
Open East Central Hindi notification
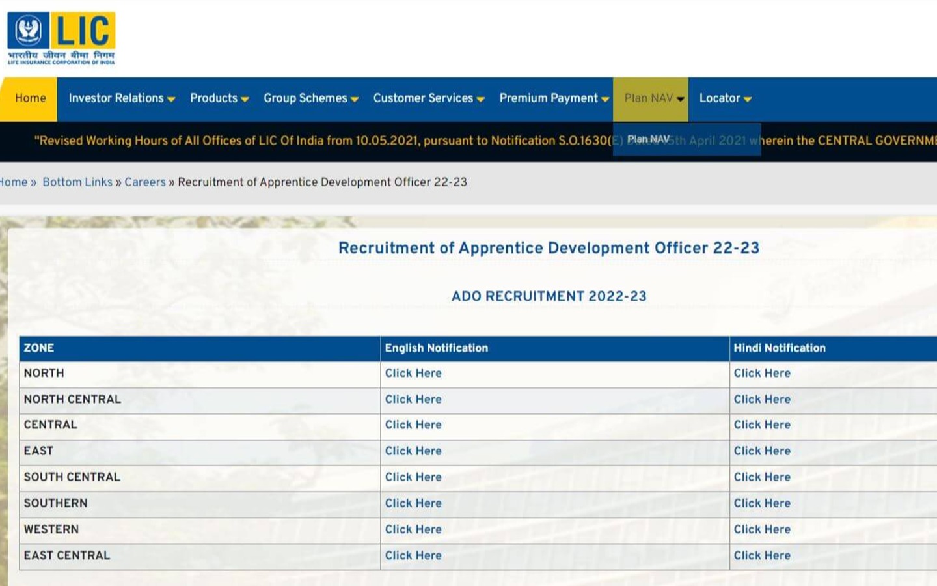(762, 555)
